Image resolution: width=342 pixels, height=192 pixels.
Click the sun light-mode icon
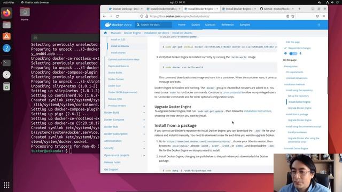click(x=285, y=53)
